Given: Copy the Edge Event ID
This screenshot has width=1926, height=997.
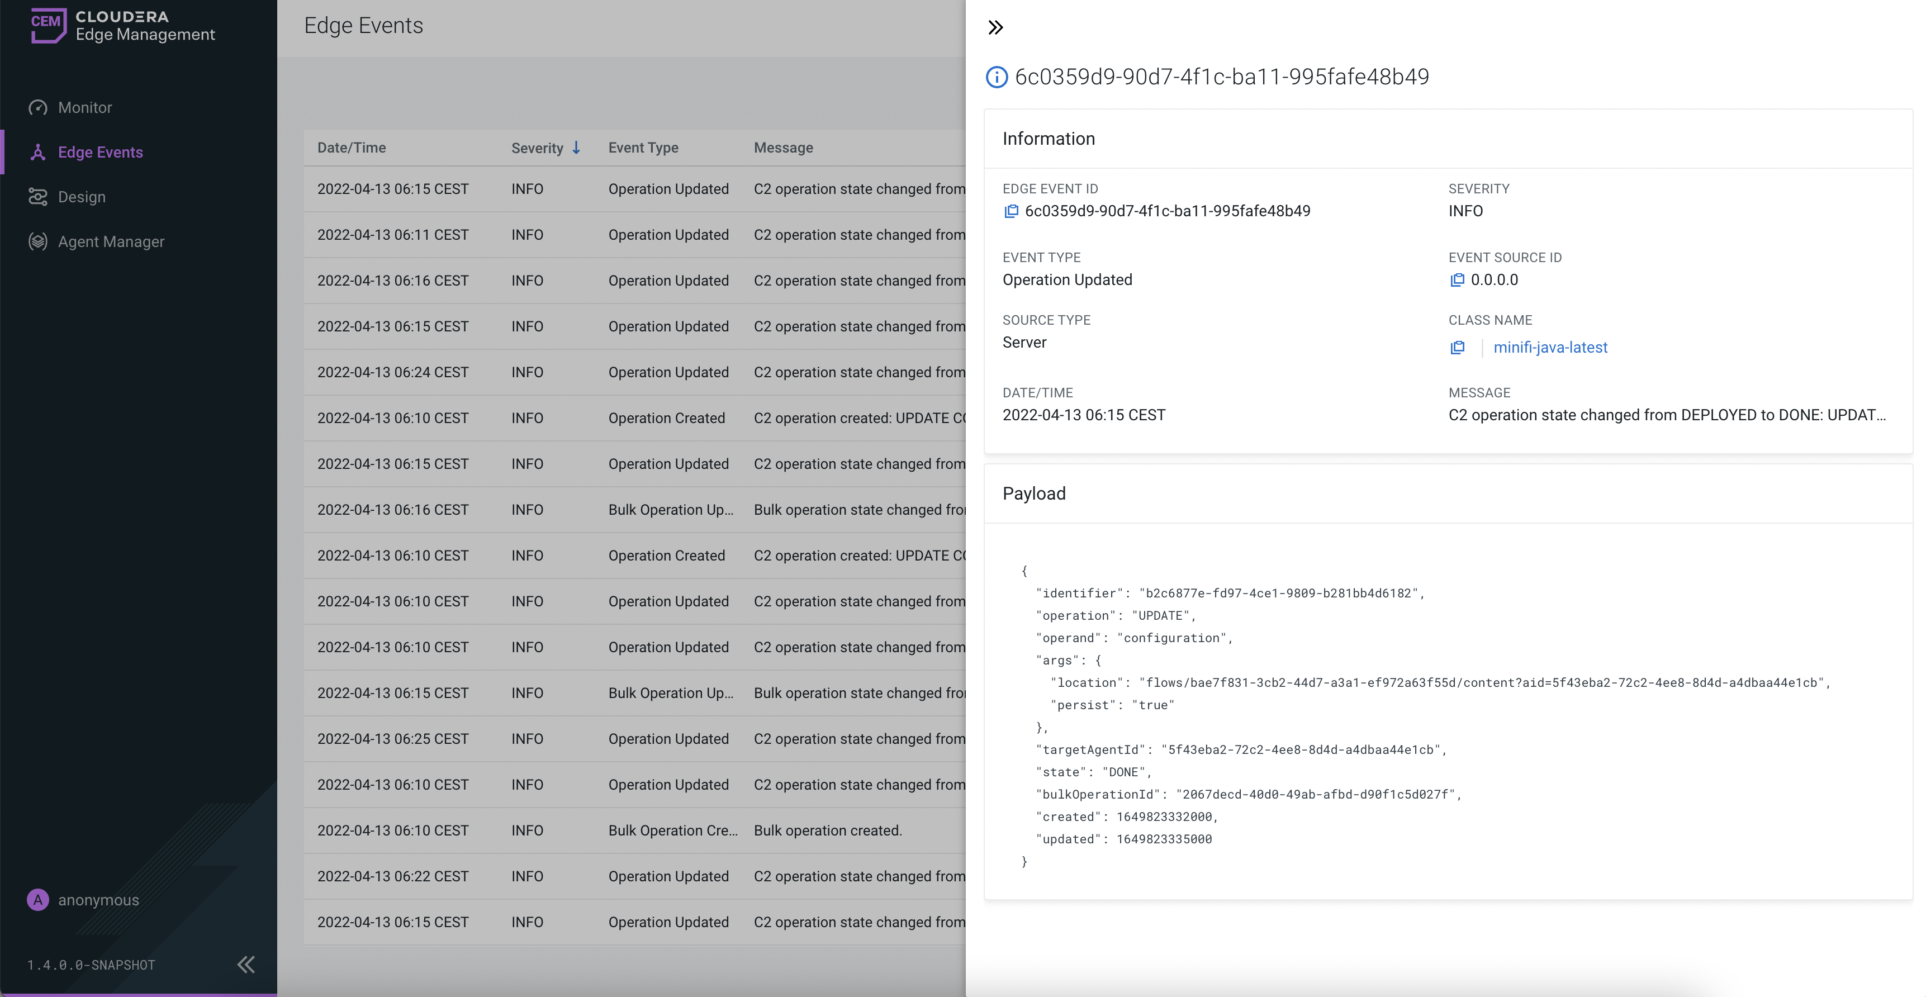Looking at the screenshot, I should pyautogui.click(x=1011, y=211).
